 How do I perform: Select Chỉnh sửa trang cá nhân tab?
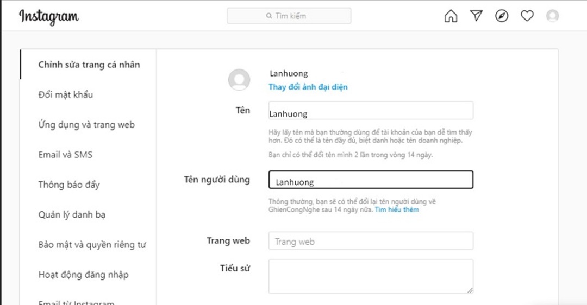pyautogui.click(x=89, y=65)
